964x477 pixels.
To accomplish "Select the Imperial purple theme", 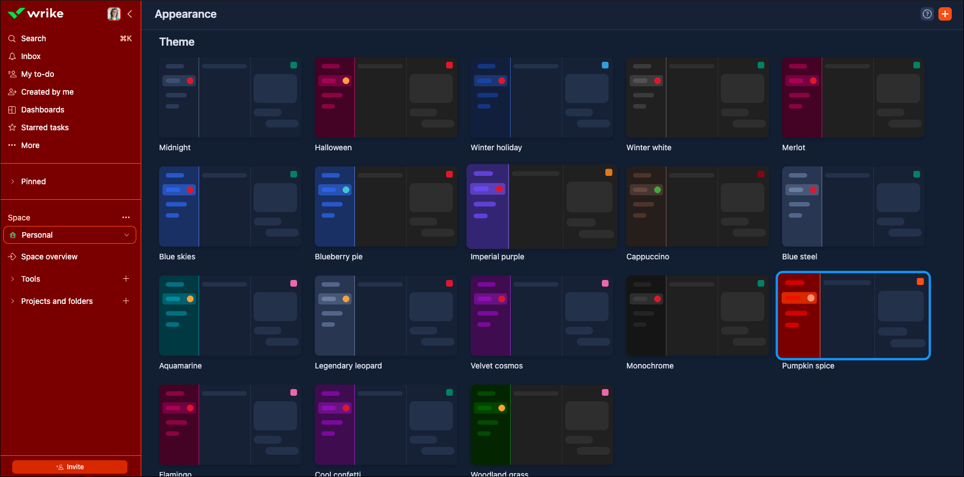I will [541, 206].
